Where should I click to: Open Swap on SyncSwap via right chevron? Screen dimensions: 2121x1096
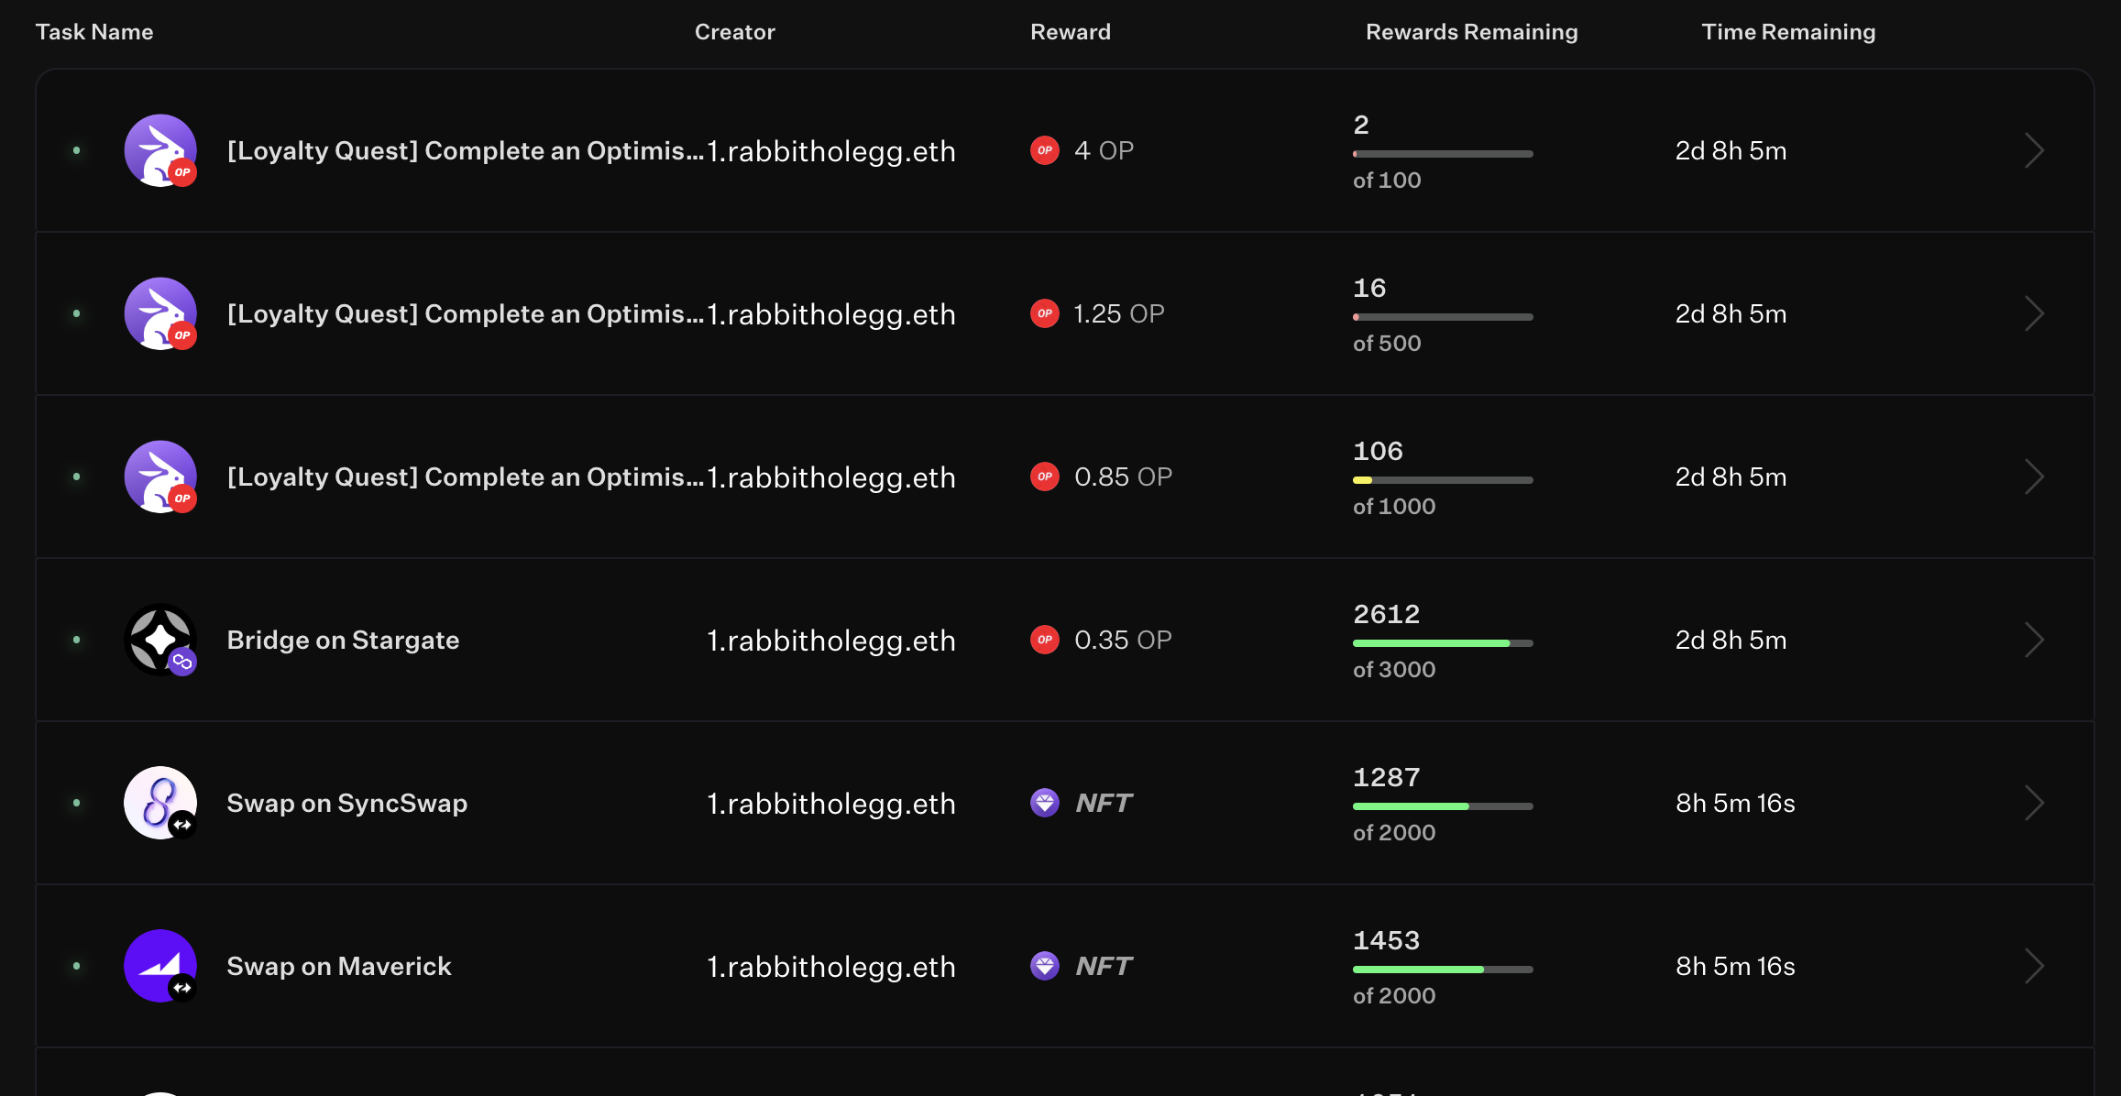pos(2034,803)
